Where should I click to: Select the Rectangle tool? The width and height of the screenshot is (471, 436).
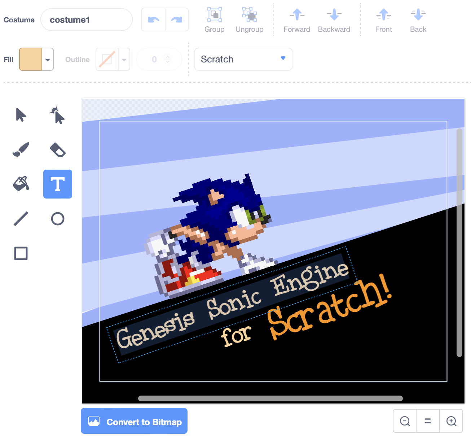pyautogui.click(x=21, y=253)
